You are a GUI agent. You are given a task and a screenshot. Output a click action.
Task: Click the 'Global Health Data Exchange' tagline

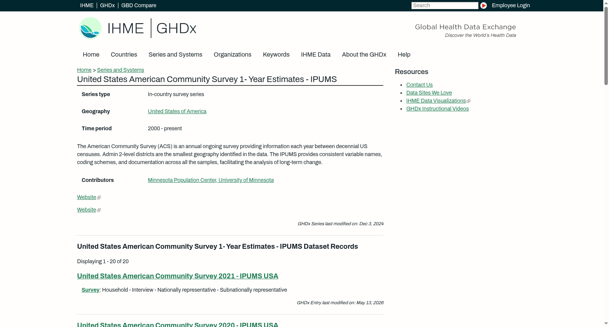(465, 27)
